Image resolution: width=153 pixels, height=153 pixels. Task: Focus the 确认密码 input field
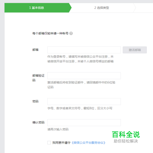84,123
